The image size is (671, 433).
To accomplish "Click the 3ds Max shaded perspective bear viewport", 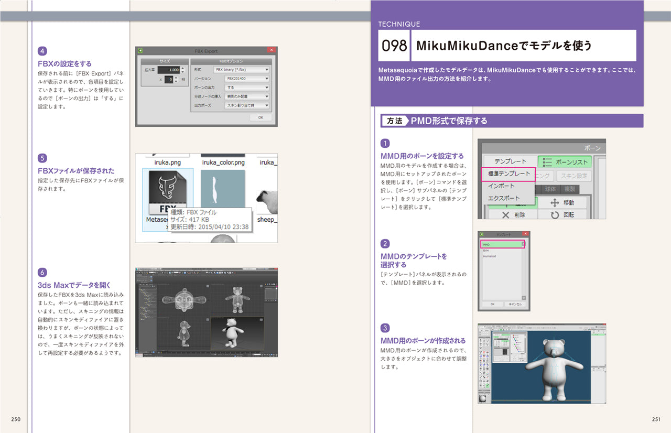I will tap(237, 333).
